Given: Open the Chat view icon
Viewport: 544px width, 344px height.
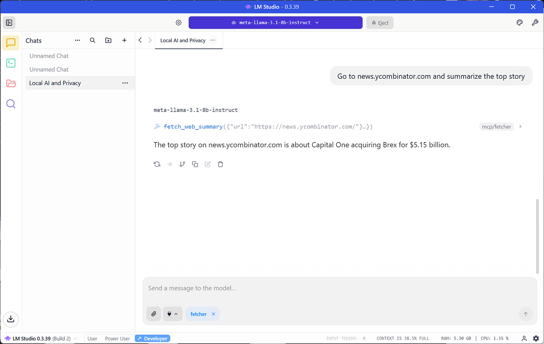Looking at the screenshot, I should point(11,43).
